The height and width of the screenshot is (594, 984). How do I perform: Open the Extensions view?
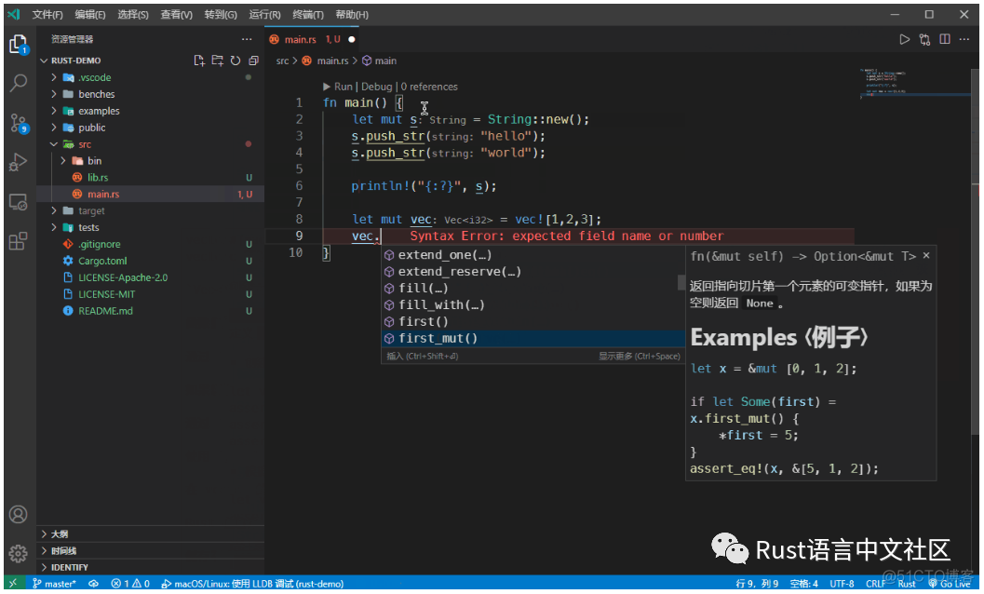click(x=19, y=241)
